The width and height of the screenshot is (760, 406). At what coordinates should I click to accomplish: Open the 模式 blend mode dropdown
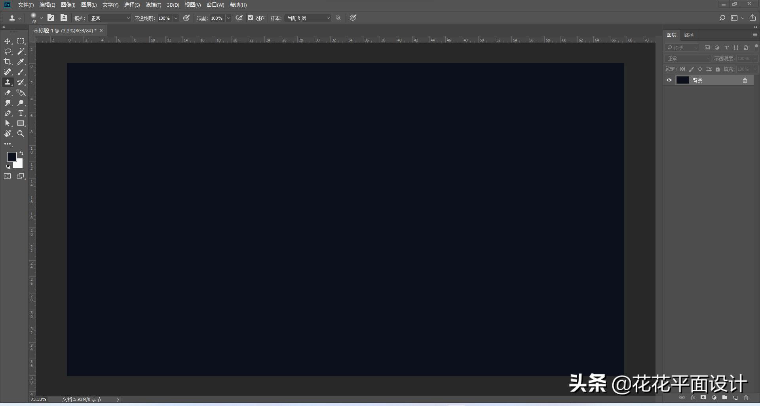point(110,18)
